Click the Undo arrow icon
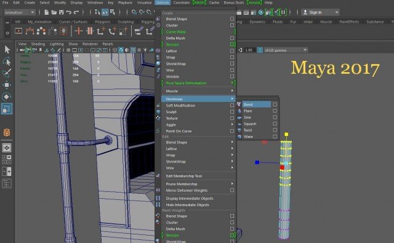 [x=68, y=12]
